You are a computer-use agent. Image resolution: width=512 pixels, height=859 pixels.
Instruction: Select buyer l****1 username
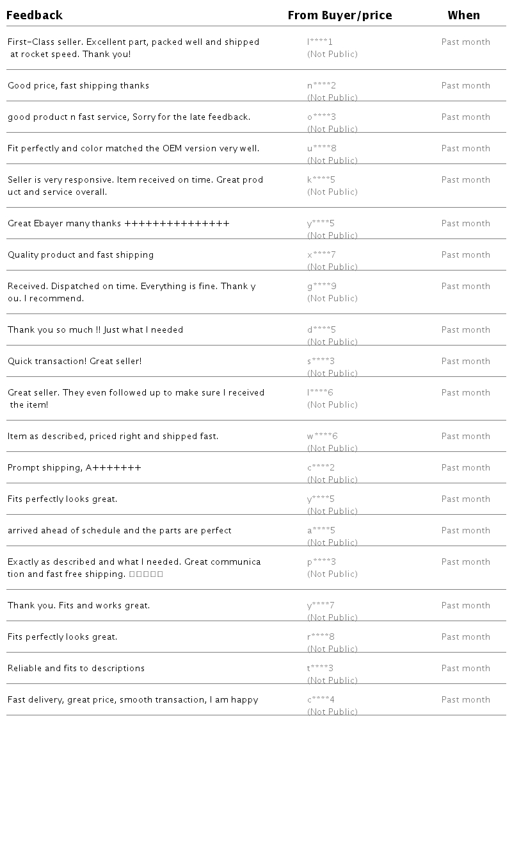point(320,42)
